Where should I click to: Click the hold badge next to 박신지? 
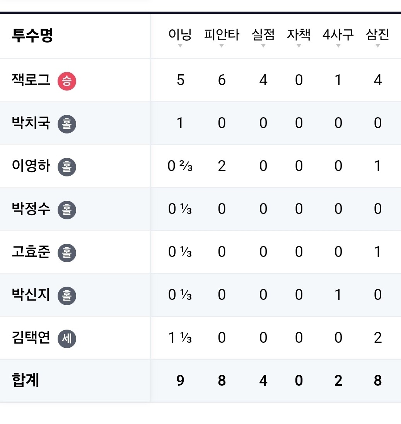tap(67, 296)
